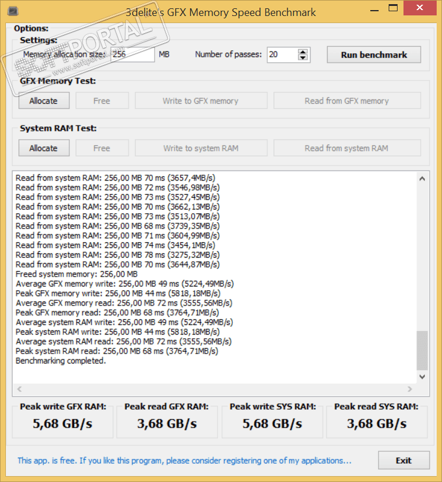
Task: Select the 'Benchmarking completed.' log line
Action: (61, 361)
